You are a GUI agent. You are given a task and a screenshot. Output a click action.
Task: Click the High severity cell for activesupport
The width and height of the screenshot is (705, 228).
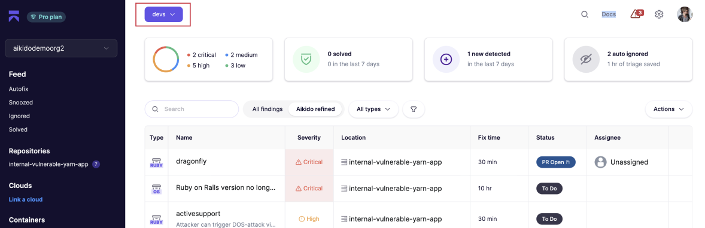(x=309, y=219)
